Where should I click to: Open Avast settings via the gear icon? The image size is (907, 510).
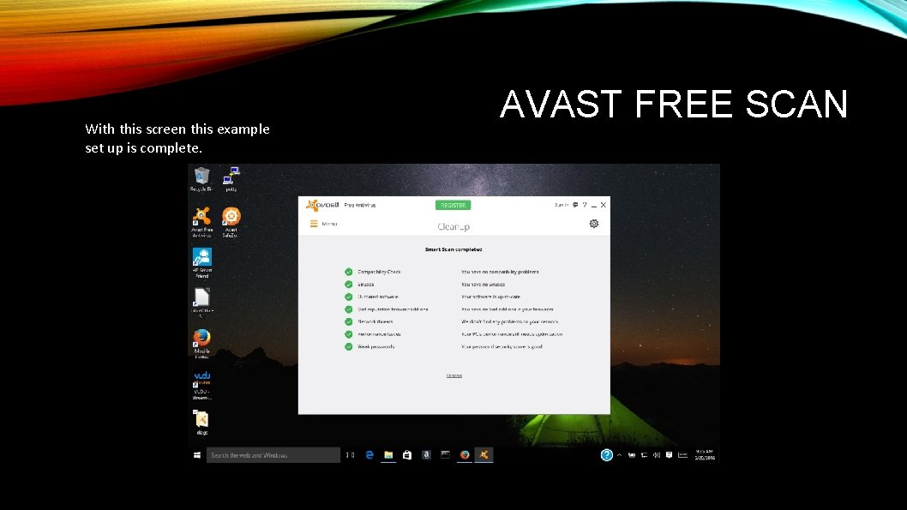[x=594, y=223]
